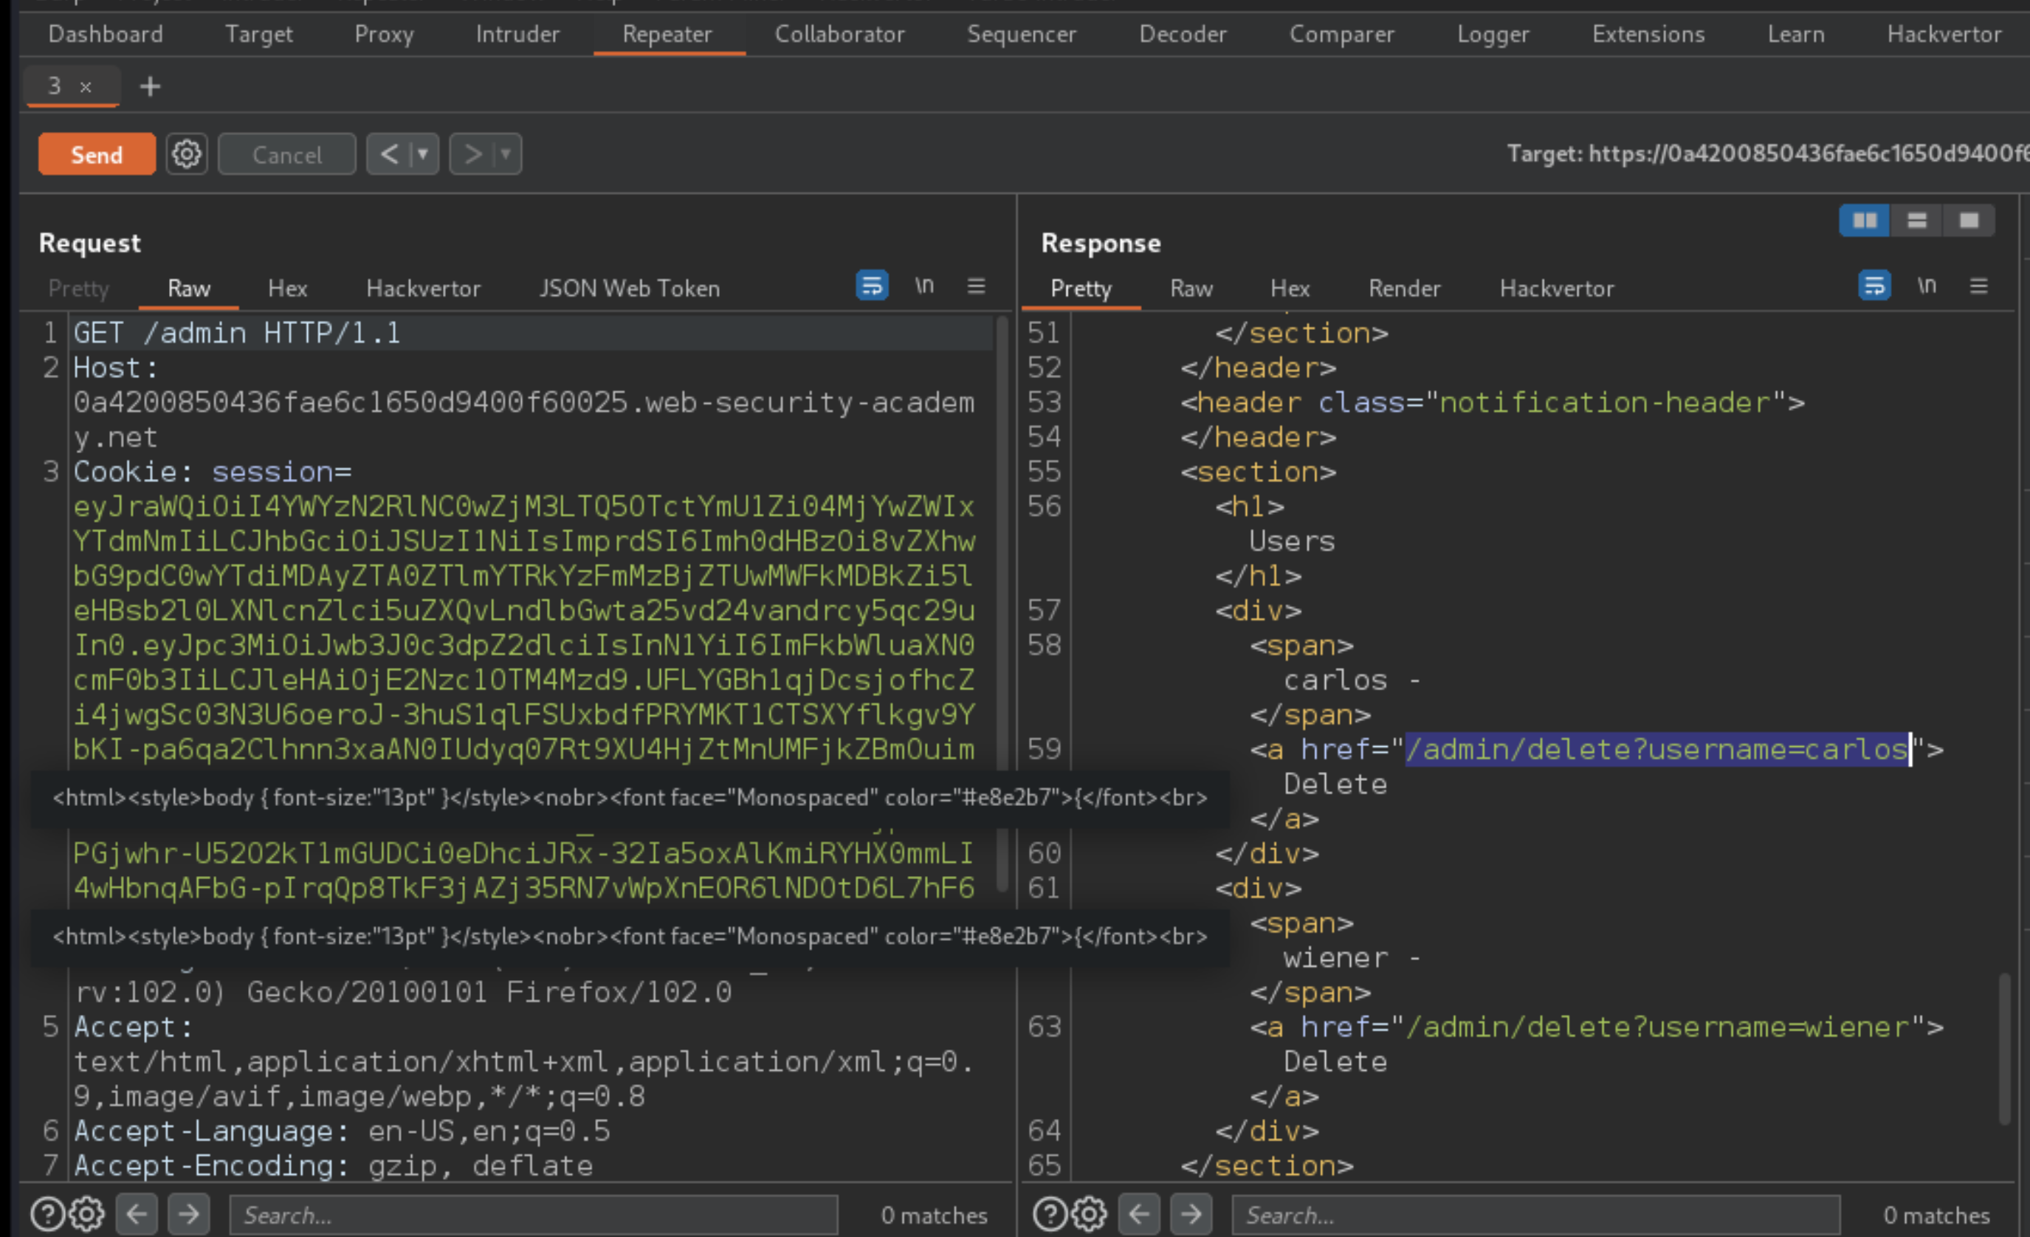The height and width of the screenshot is (1237, 2030).
Task: Open Response search help icon
Action: [1050, 1214]
